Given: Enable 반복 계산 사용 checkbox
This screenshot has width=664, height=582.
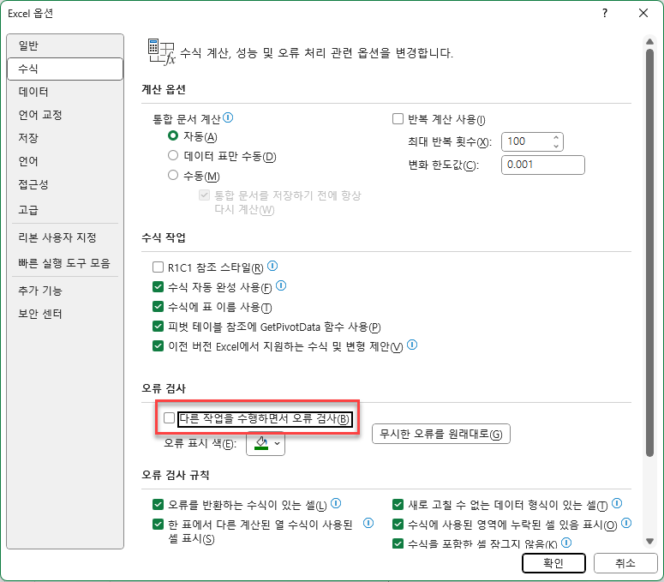Looking at the screenshot, I should [398, 118].
